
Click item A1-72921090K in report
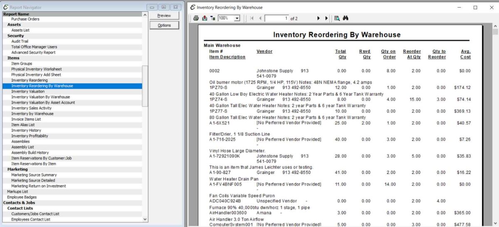pyautogui.click(x=225, y=156)
